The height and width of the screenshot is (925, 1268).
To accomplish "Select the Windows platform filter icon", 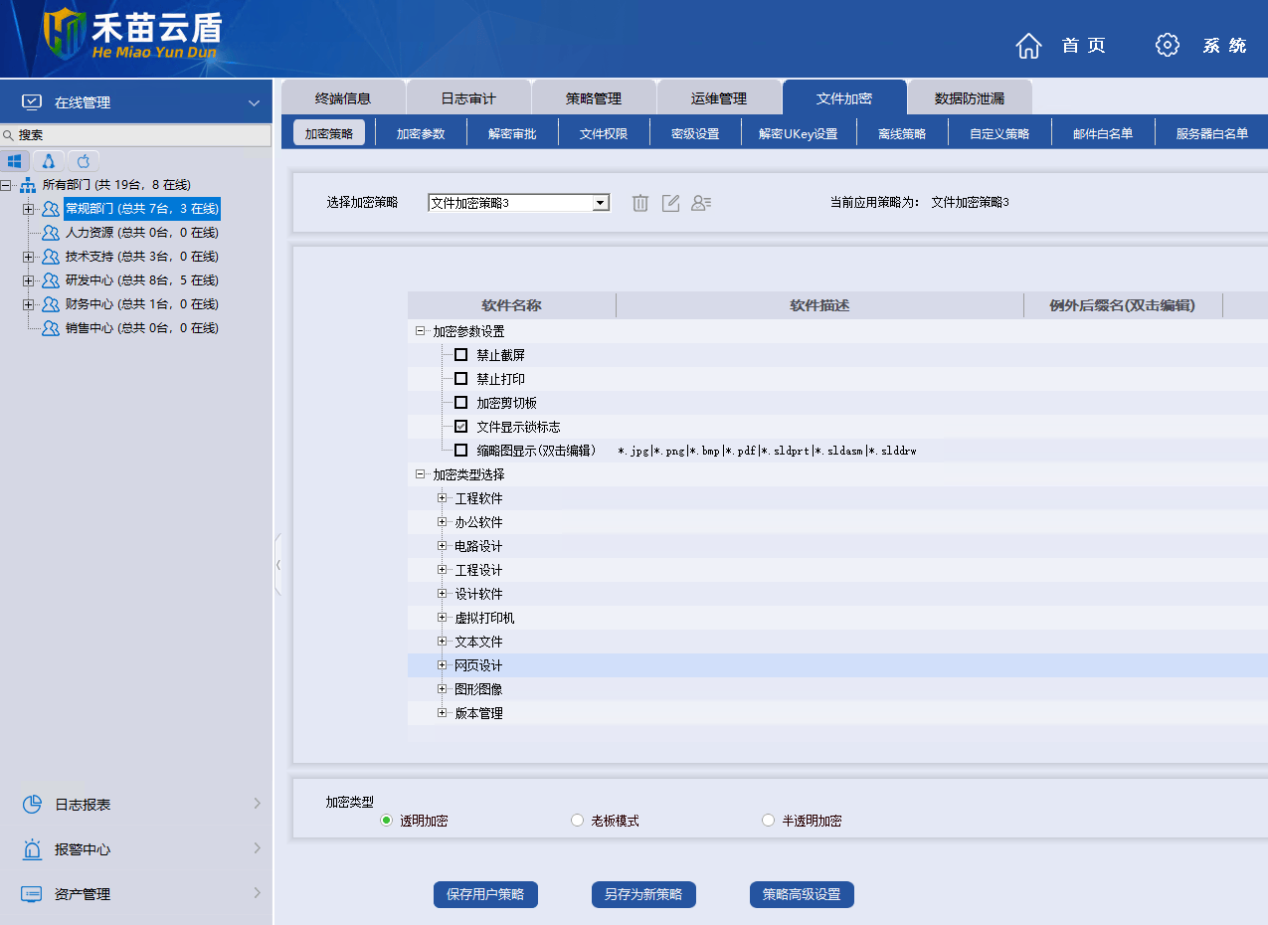I will tap(15, 161).
